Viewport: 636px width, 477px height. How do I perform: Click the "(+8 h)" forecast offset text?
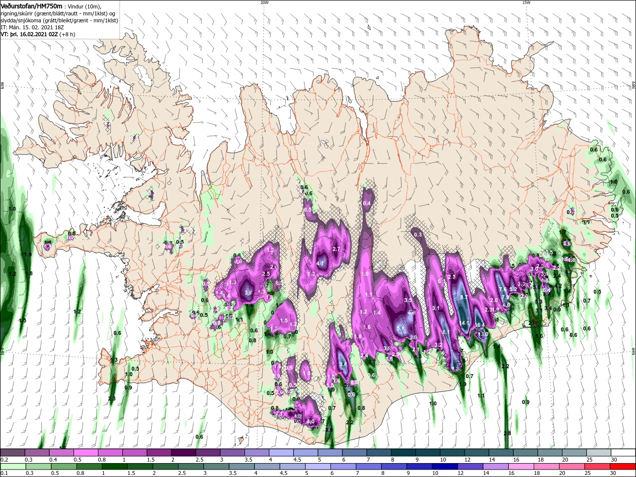click(68, 34)
